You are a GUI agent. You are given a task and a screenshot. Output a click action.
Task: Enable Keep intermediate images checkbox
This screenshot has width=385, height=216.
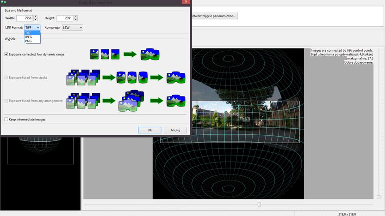click(x=6, y=120)
